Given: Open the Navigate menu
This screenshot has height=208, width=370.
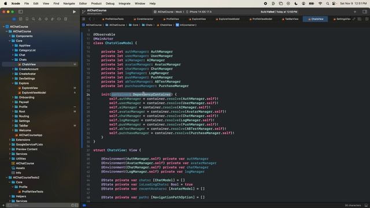Looking at the screenshot, I should 69,3.
